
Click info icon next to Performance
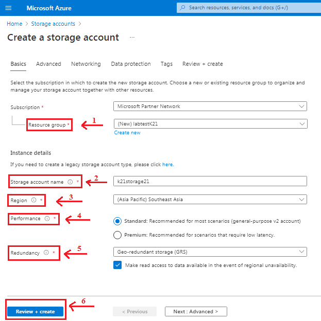(x=47, y=219)
